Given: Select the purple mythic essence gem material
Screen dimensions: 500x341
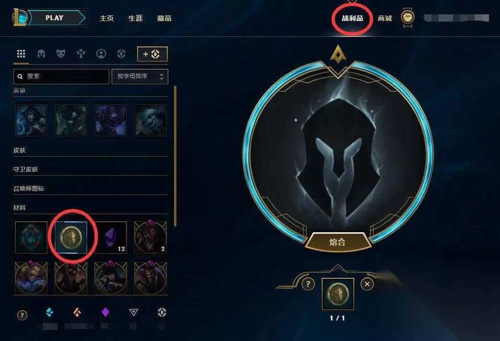Looking at the screenshot, I should (x=111, y=238).
